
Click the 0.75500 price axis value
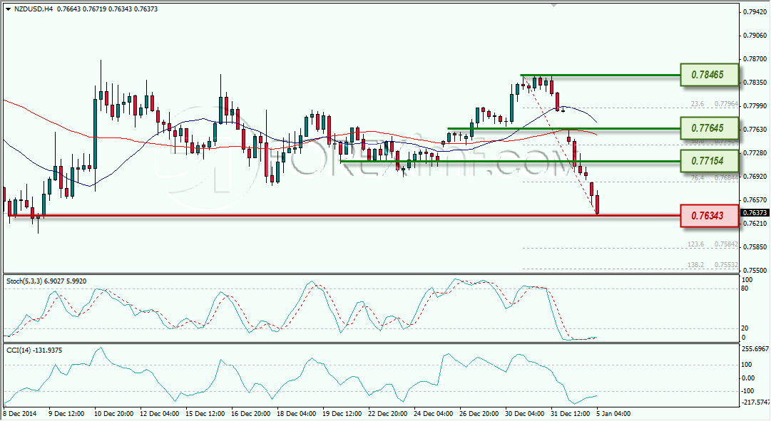click(x=755, y=270)
